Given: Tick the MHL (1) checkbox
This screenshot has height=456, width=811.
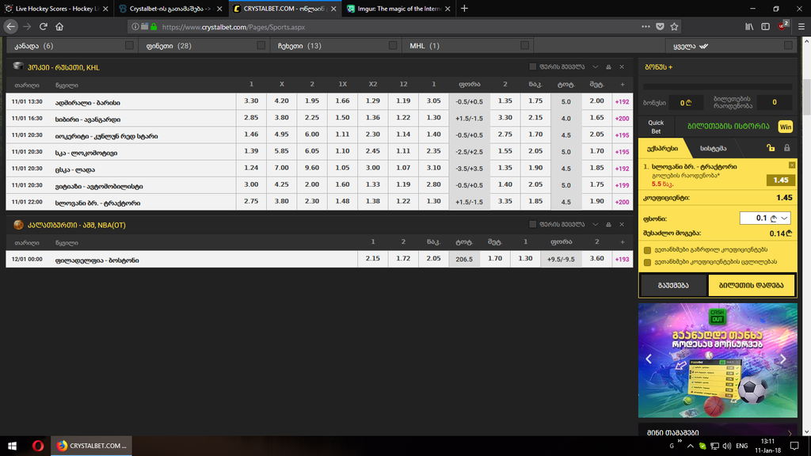Looking at the screenshot, I should click(x=525, y=45).
